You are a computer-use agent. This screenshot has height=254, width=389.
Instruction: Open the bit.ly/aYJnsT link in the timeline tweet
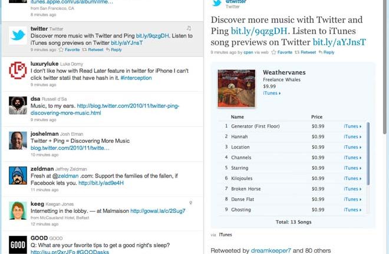click(x=127, y=43)
